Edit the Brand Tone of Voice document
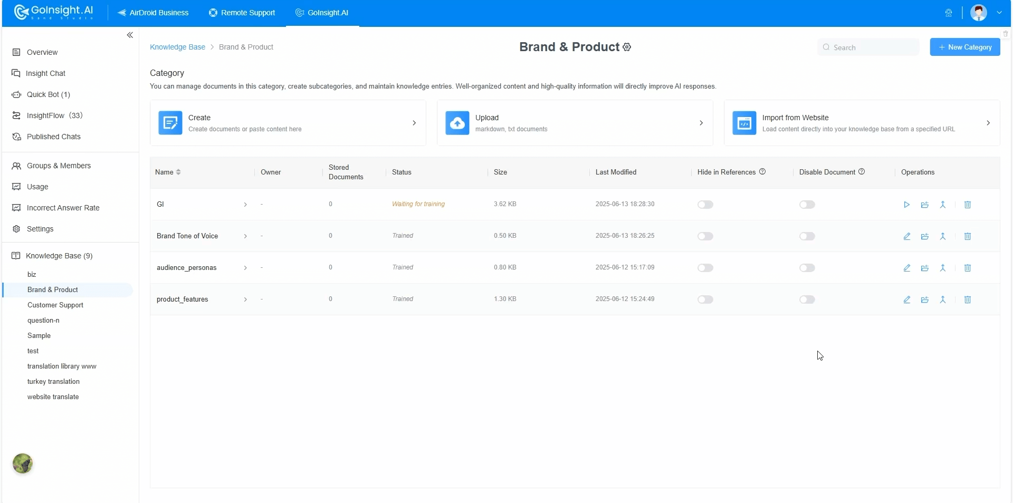 [x=906, y=236]
